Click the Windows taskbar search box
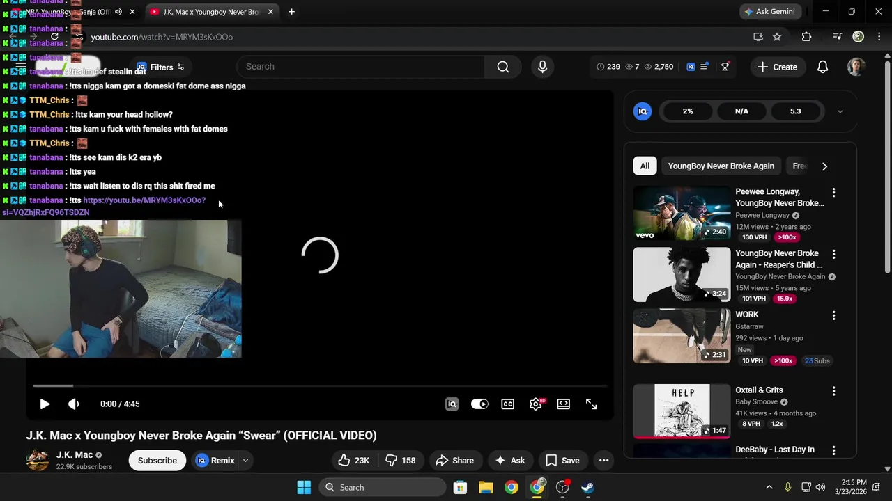Viewport: 892px width, 501px height. [x=383, y=488]
